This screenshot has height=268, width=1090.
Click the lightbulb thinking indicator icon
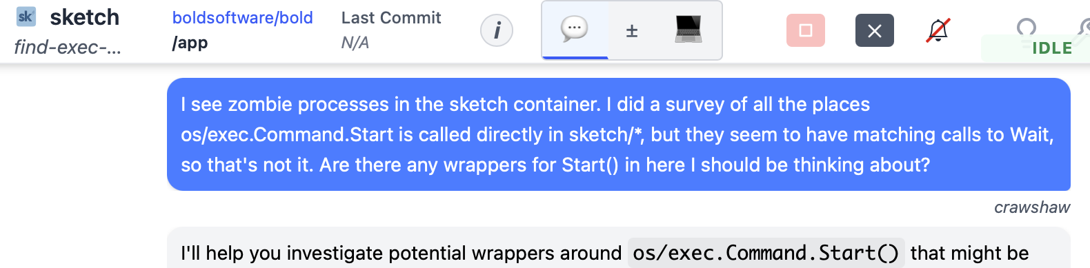[1027, 28]
